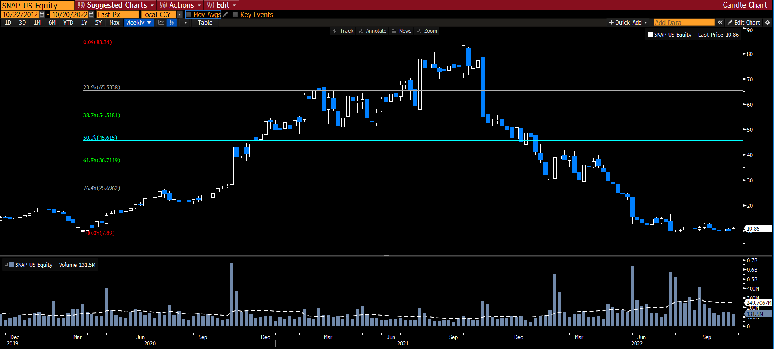The width and height of the screenshot is (774, 349).
Task: Select the 1D time range
Action: click(x=8, y=23)
